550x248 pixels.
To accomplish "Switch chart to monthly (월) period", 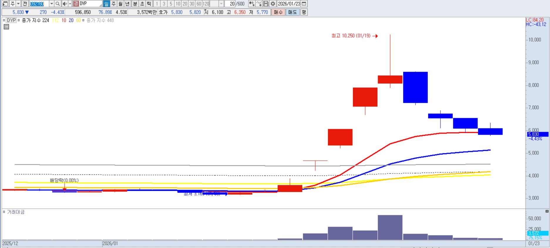I will point(120,4).
